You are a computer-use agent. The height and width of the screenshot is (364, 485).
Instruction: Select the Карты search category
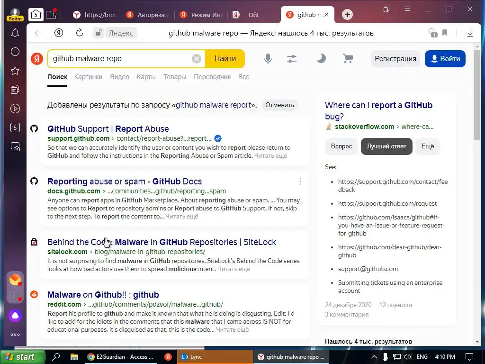click(146, 77)
